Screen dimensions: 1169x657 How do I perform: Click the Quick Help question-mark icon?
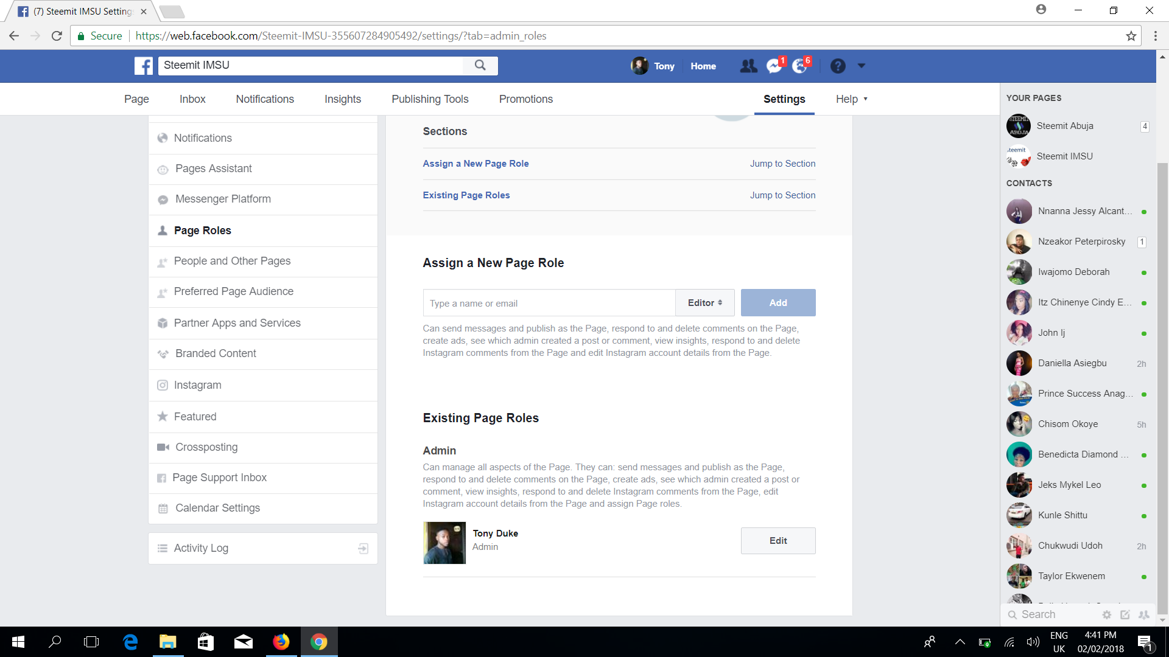(838, 66)
